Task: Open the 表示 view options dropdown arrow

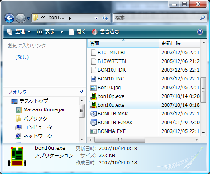Action: pyautogui.click(x=61, y=32)
